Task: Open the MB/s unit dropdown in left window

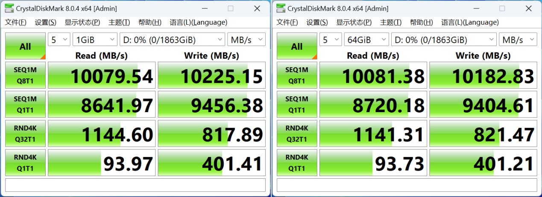Action: tap(246, 40)
